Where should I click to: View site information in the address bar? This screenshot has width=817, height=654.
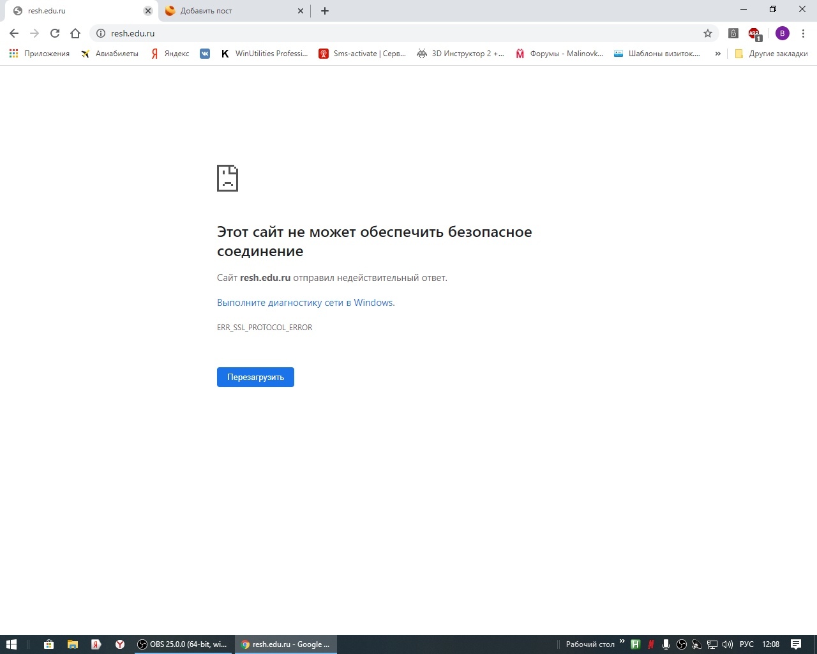point(101,33)
